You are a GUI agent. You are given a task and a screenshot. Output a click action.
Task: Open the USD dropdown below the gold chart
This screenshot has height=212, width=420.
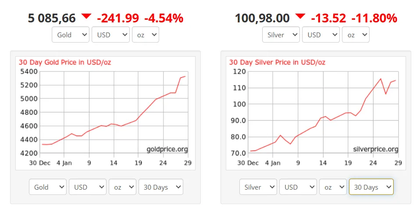pyautogui.click(x=88, y=187)
